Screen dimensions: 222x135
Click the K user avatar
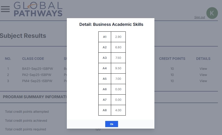click(x=212, y=13)
